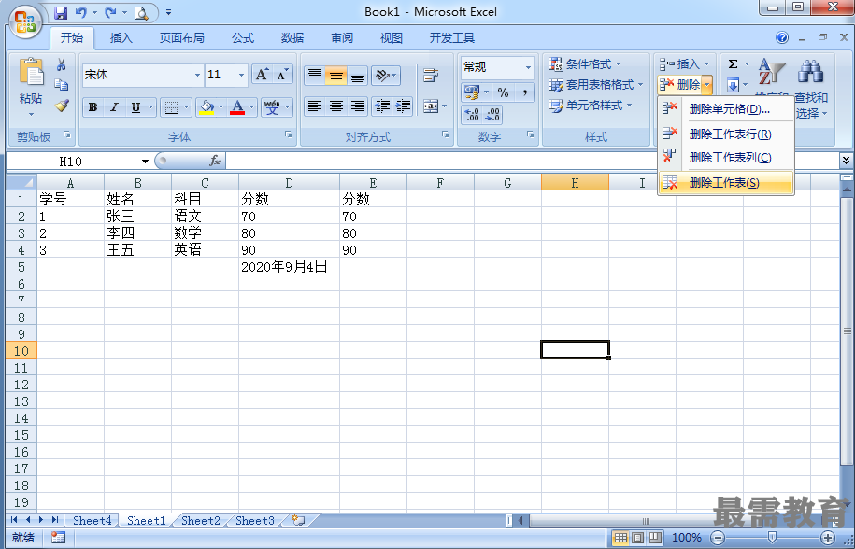Increase font size with large A
855x549 pixels.
pyautogui.click(x=262, y=75)
